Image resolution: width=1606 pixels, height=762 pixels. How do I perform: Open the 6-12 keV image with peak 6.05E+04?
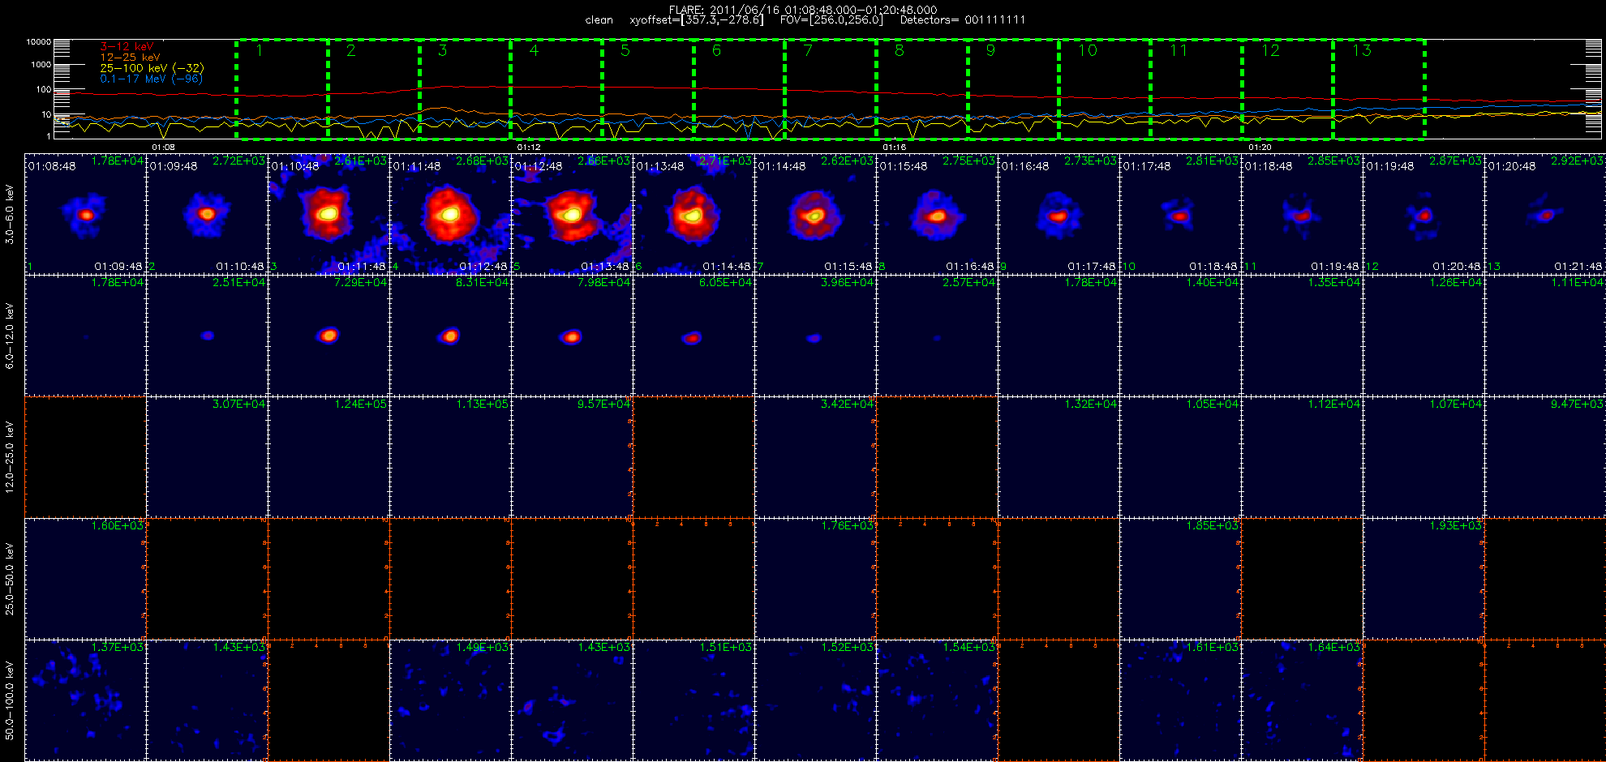[693, 336]
